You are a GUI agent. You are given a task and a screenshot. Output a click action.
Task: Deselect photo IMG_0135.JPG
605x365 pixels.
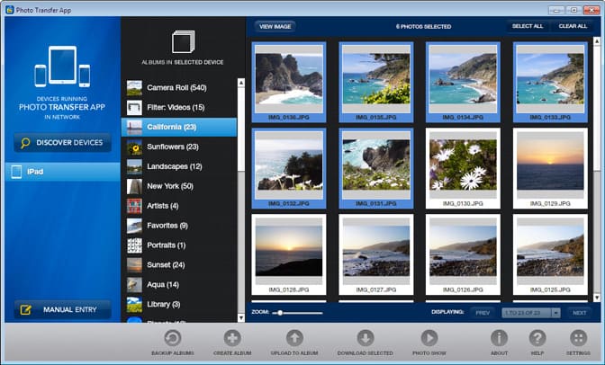pyautogui.click(x=376, y=82)
